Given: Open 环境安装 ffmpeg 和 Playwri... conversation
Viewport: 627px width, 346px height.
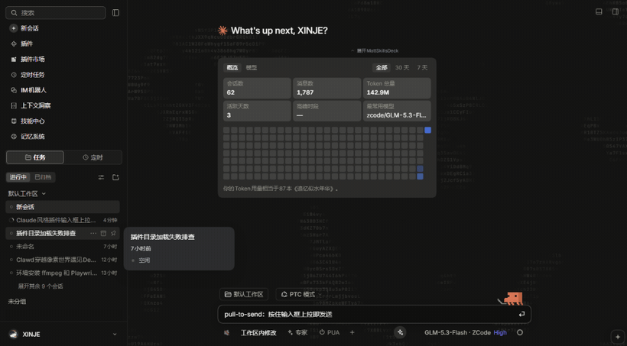Looking at the screenshot, I should 63,273.
